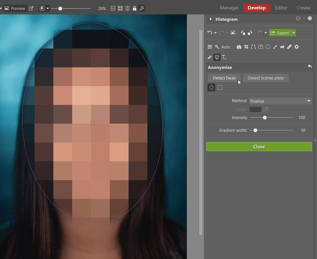317x259 pixels.
Task: Click the Undo arrow icon
Action: [x=210, y=33]
